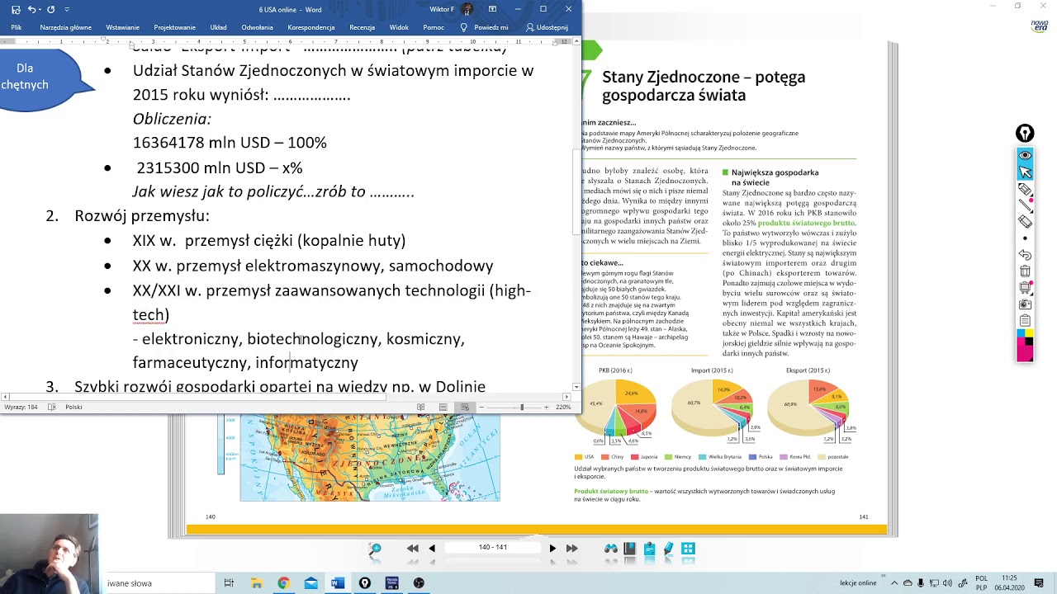Image resolution: width=1057 pixels, height=594 pixels.
Task: Select the highlighter marker icon
Action: point(669,549)
